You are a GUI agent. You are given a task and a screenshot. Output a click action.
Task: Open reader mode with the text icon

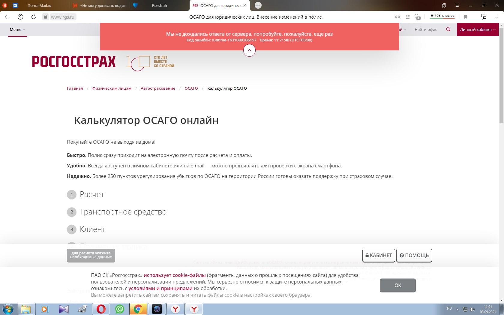click(408, 17)
